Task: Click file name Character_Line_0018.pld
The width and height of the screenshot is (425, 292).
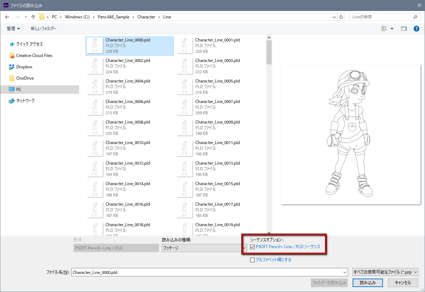Action: click(128, 225)
